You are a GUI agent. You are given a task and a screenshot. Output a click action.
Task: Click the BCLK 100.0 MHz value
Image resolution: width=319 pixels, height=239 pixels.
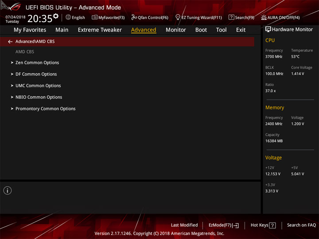(274, 74)
